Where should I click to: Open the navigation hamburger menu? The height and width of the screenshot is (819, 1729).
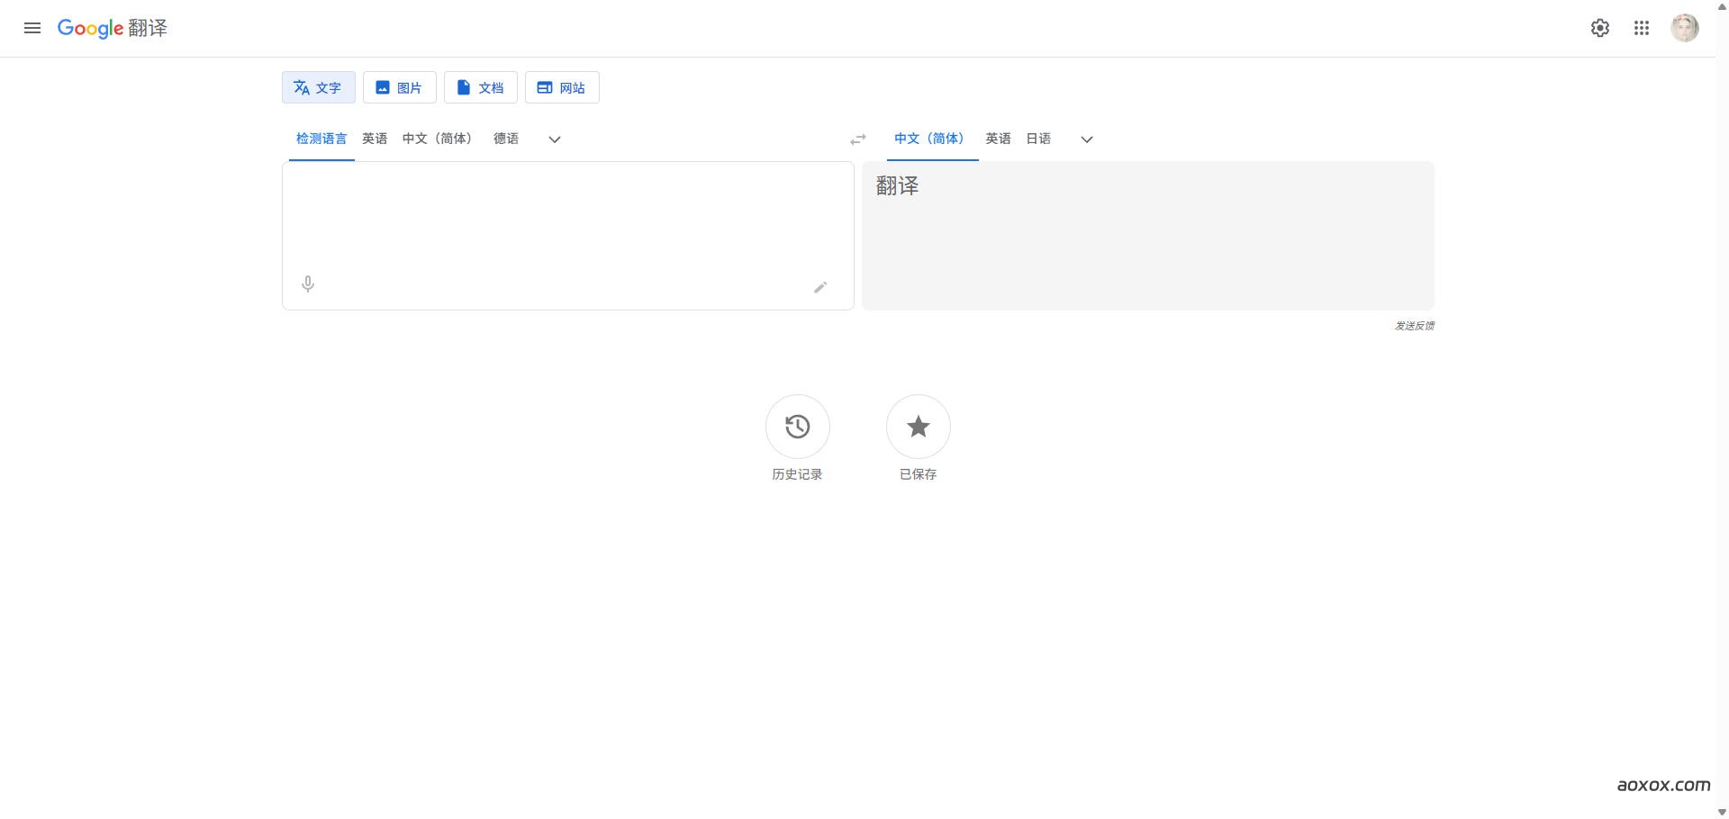pos(32,28)
